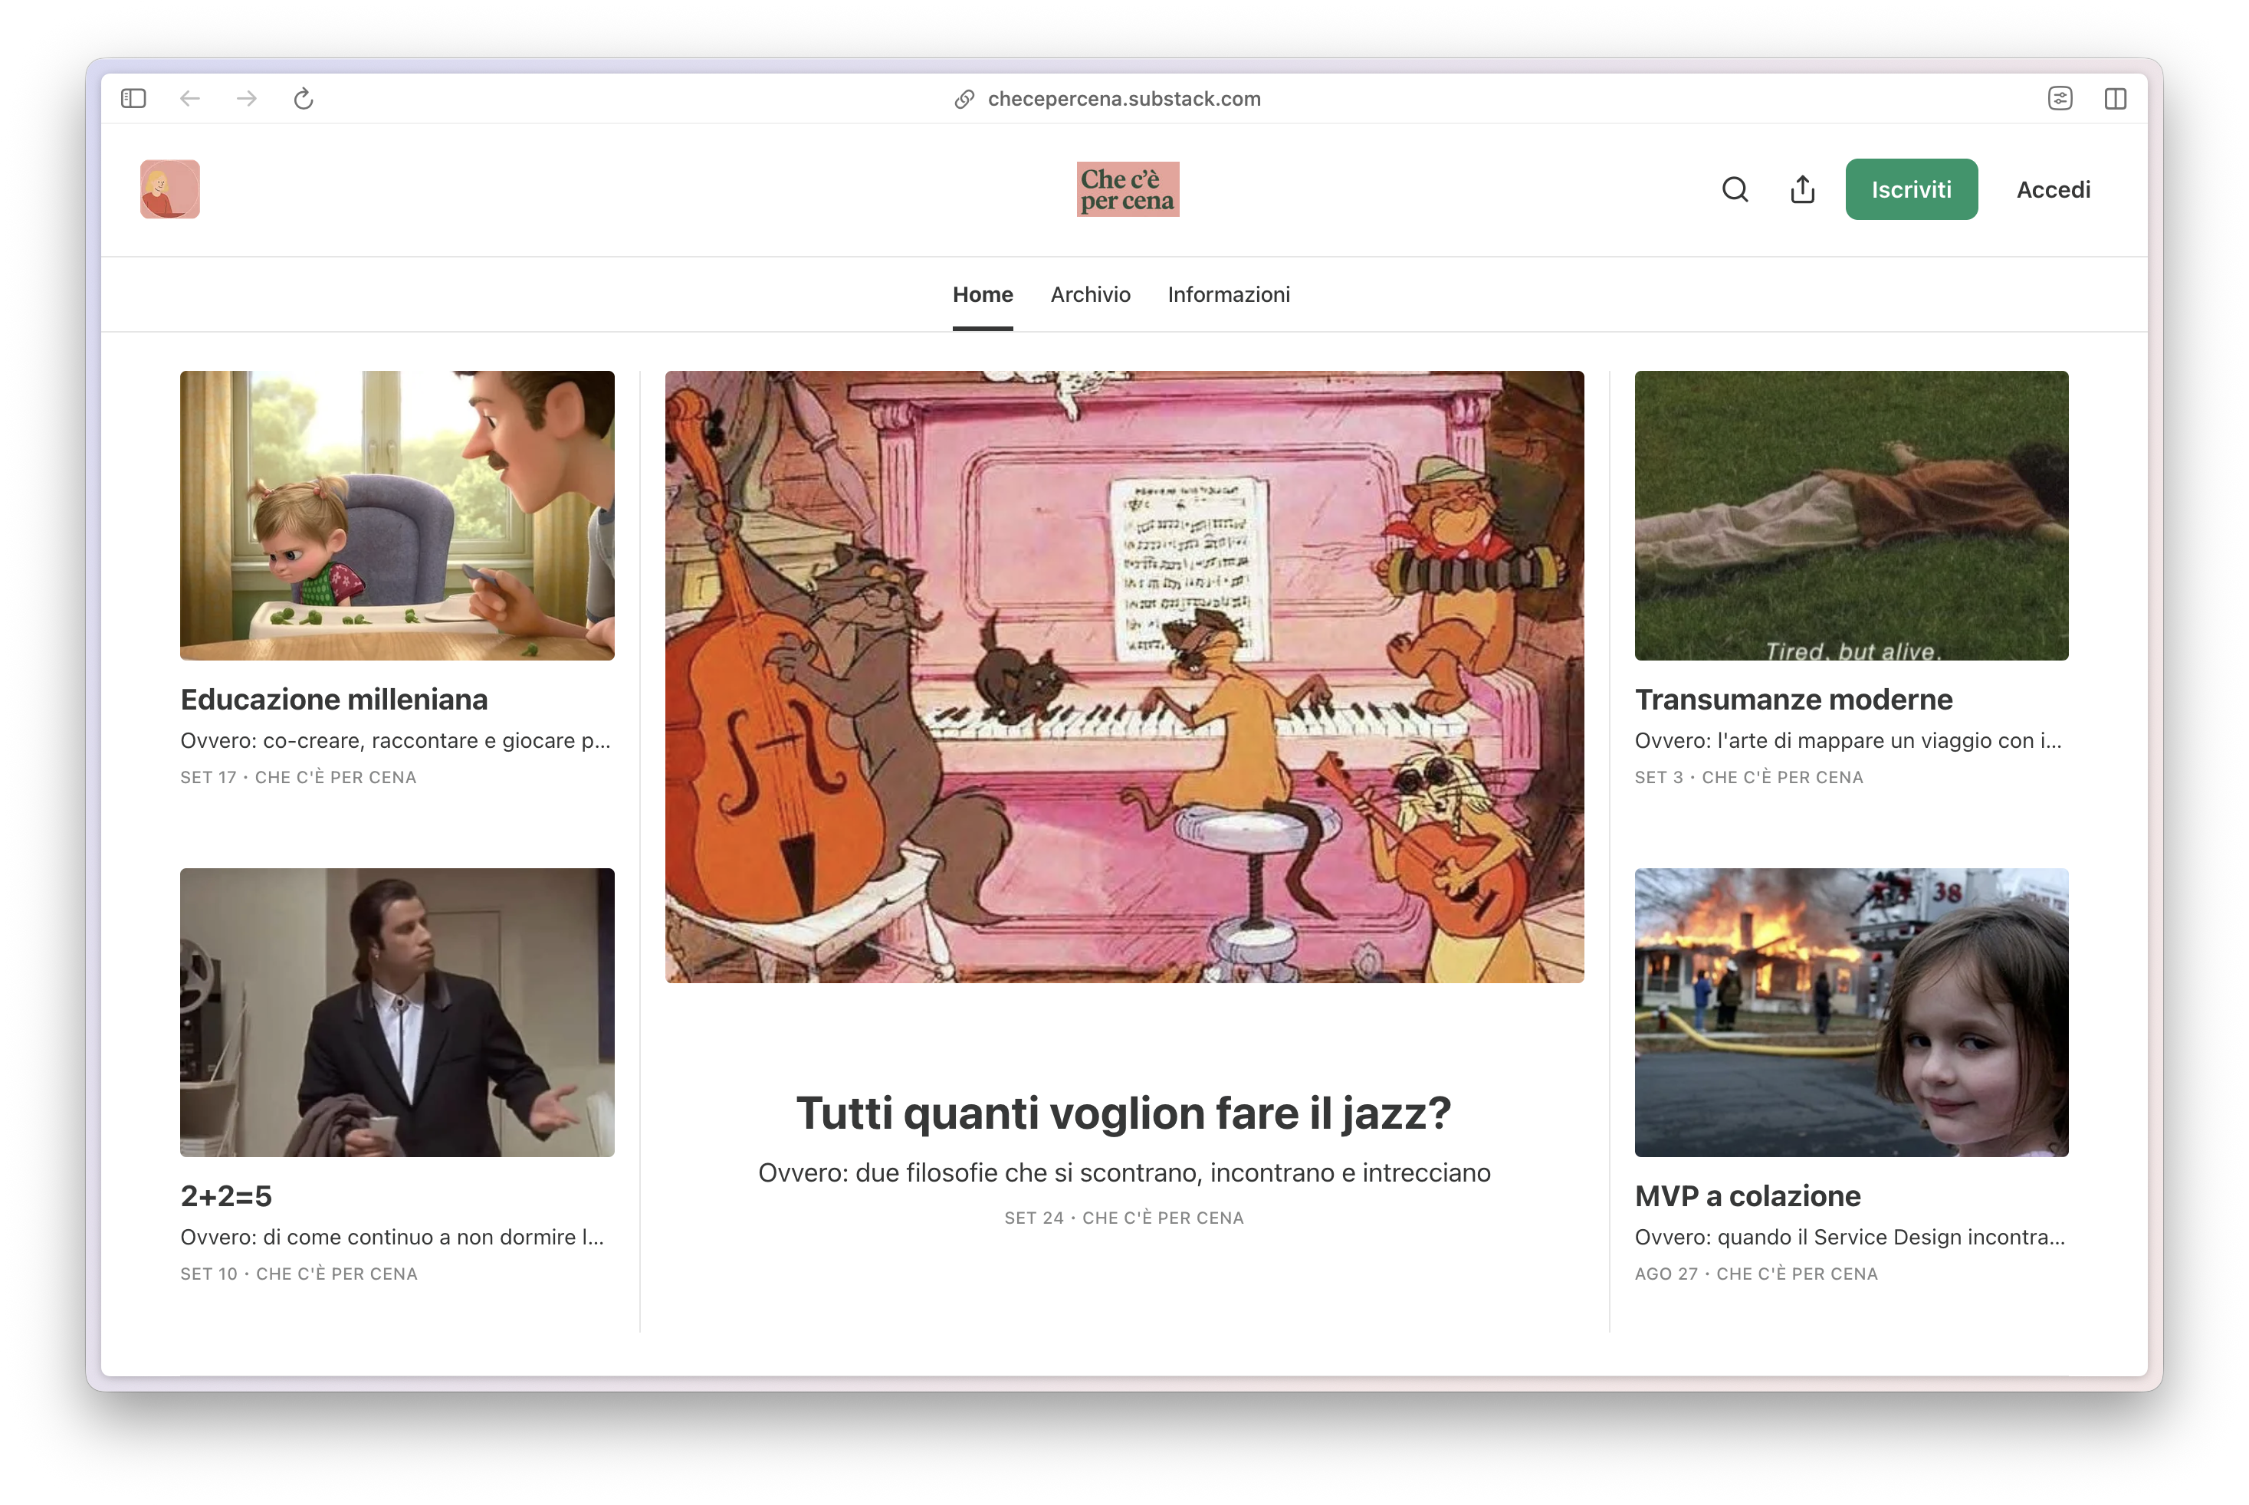Reload the page
The image size is (2249, 1505).
coord(304,98)
